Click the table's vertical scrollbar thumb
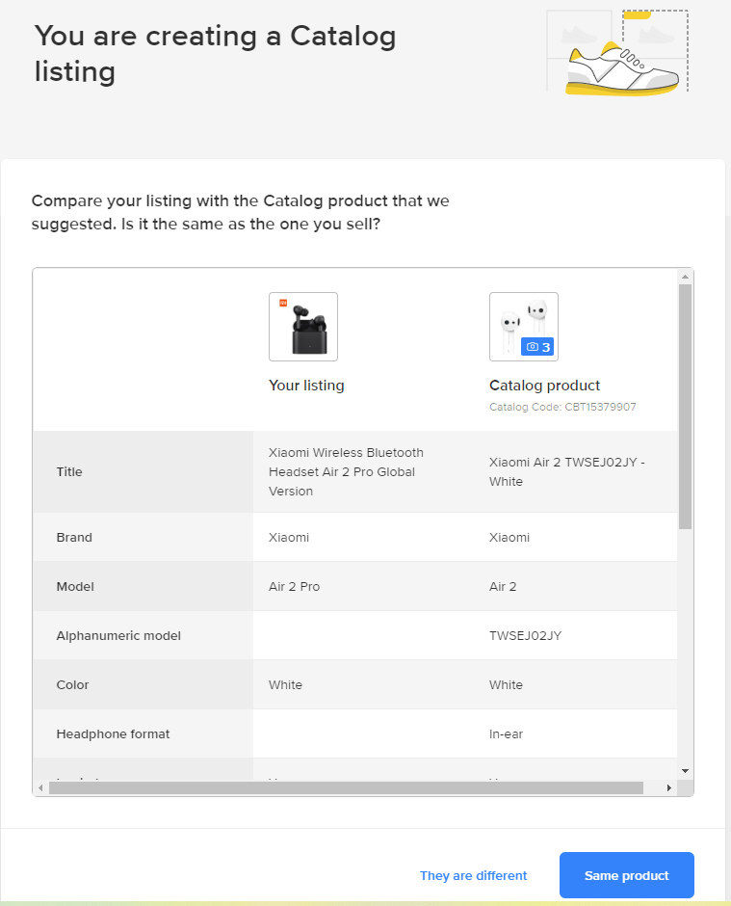731x906 pixels. point(685,405)
